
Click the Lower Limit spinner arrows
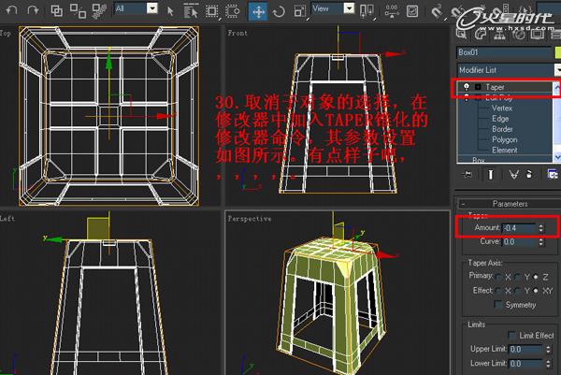tap(548, 364)
